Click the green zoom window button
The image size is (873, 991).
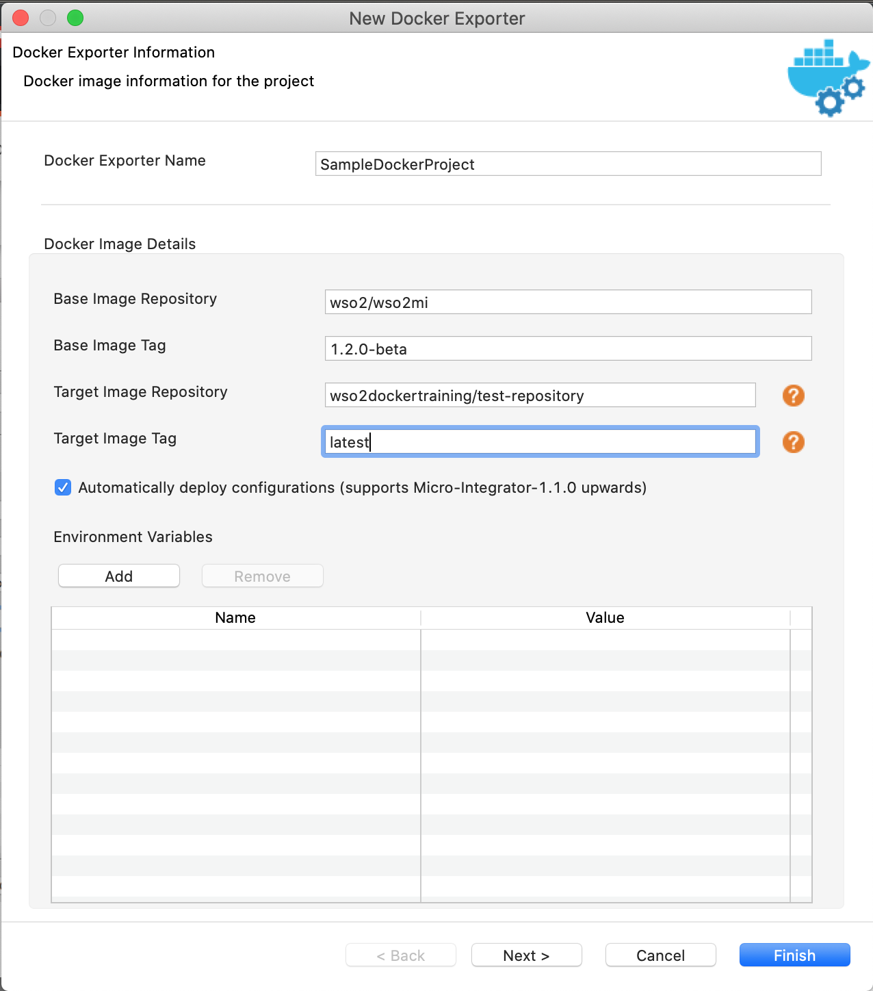click(x=75, y=18)
